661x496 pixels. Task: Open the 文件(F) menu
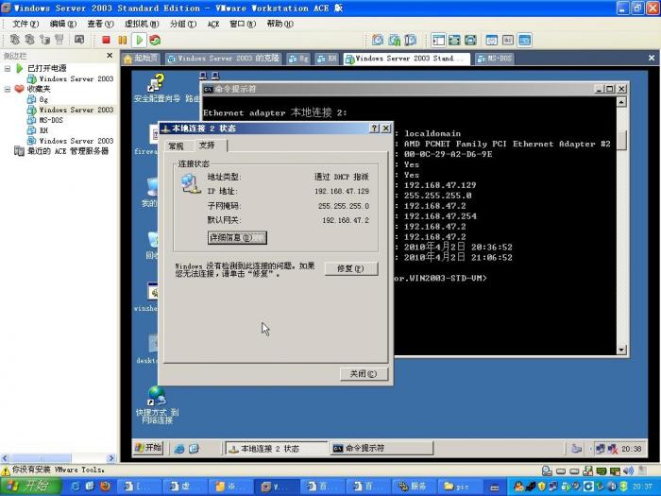pos(25,24)
